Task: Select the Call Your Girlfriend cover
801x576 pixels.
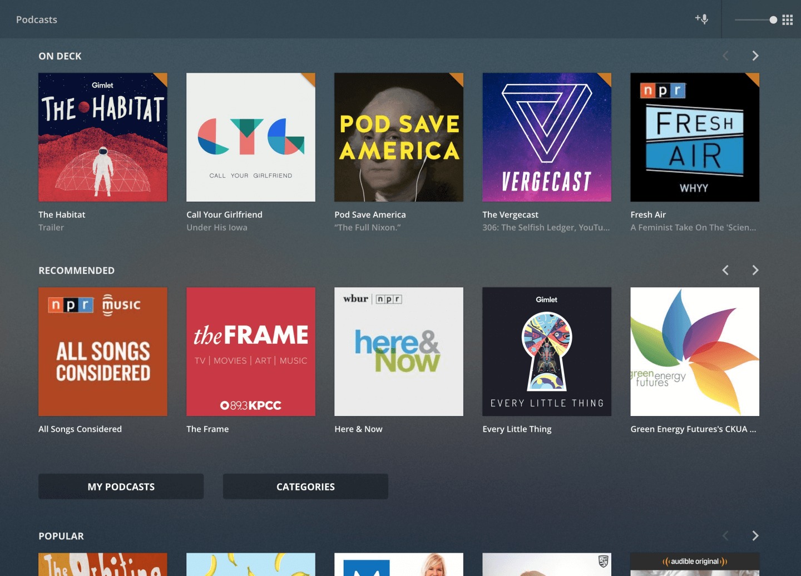Action: (251, 137)
